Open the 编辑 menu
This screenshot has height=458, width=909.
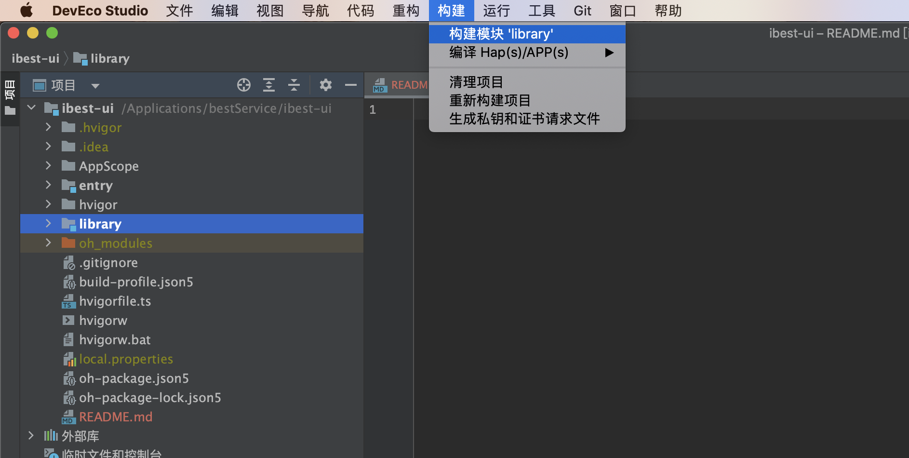pos(225,11)
